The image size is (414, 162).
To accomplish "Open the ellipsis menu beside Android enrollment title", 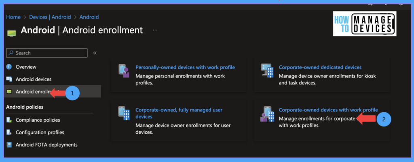I will coord(155,30).
